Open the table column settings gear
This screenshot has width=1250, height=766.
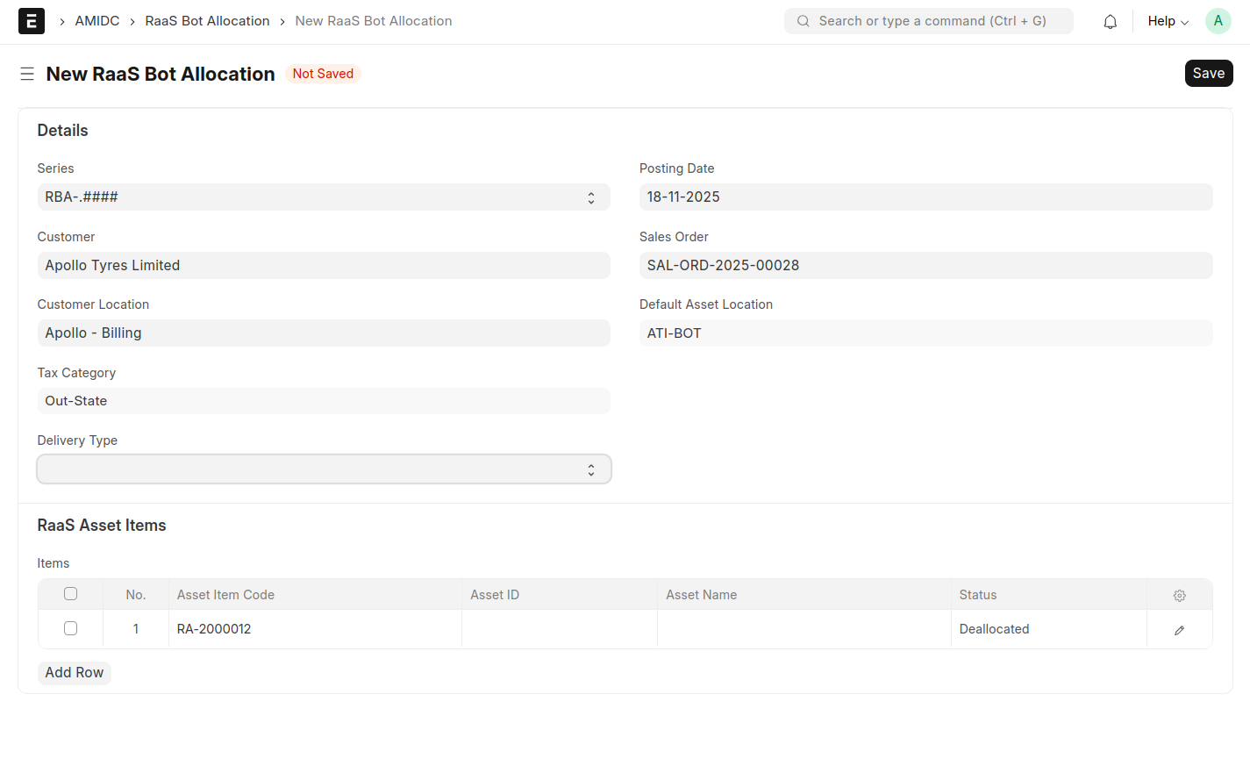tap(1179, 595)
